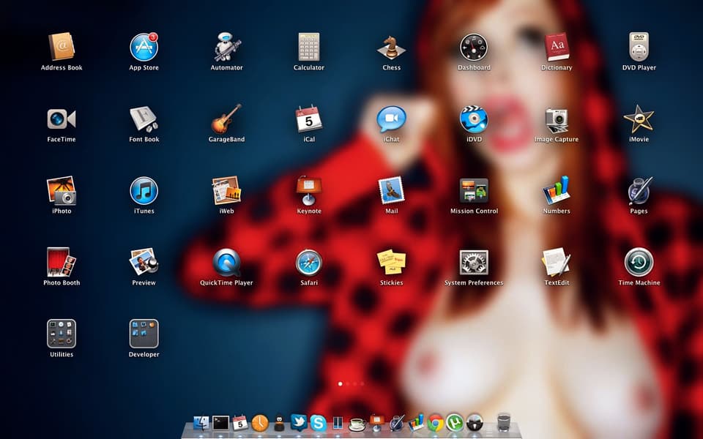
Task: Switch to fourth Launchpad page dot
Action: pos(362,384)
